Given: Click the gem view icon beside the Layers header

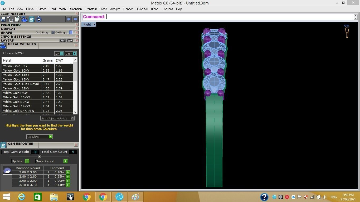Looking at the screenshot, I should (62, 41).
